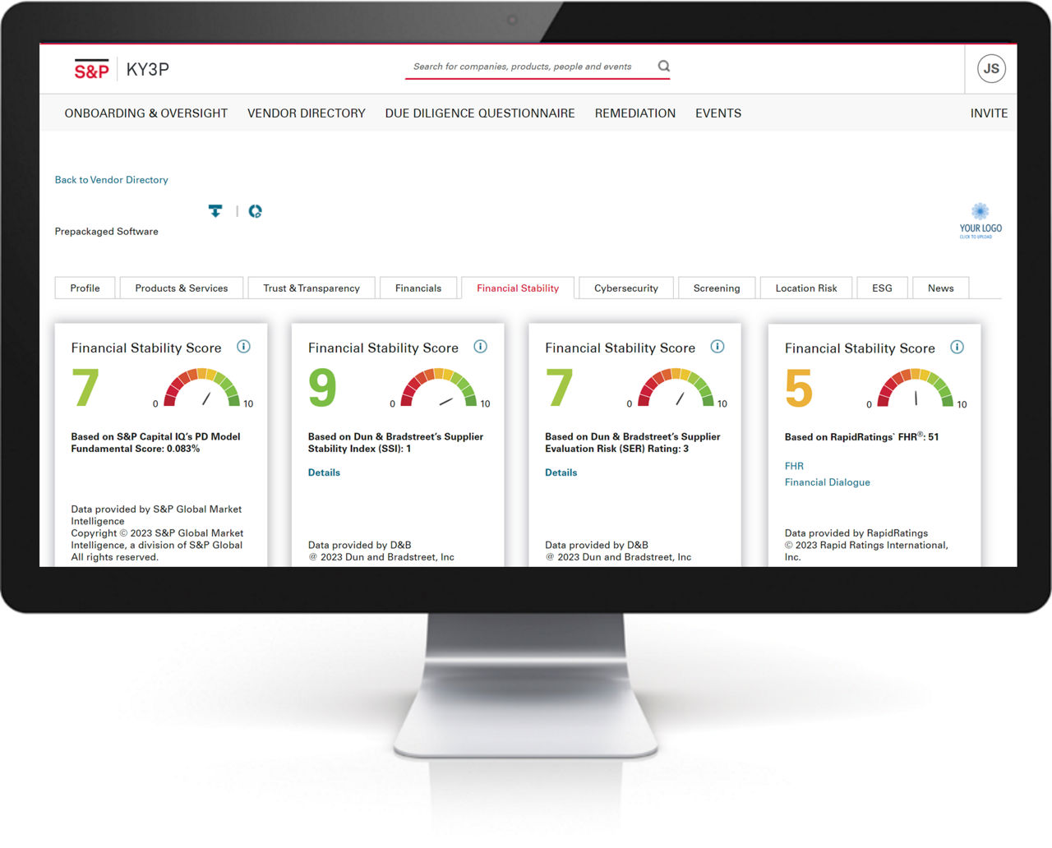Click the score 7 on the S&P Capital IQ card

85,388
